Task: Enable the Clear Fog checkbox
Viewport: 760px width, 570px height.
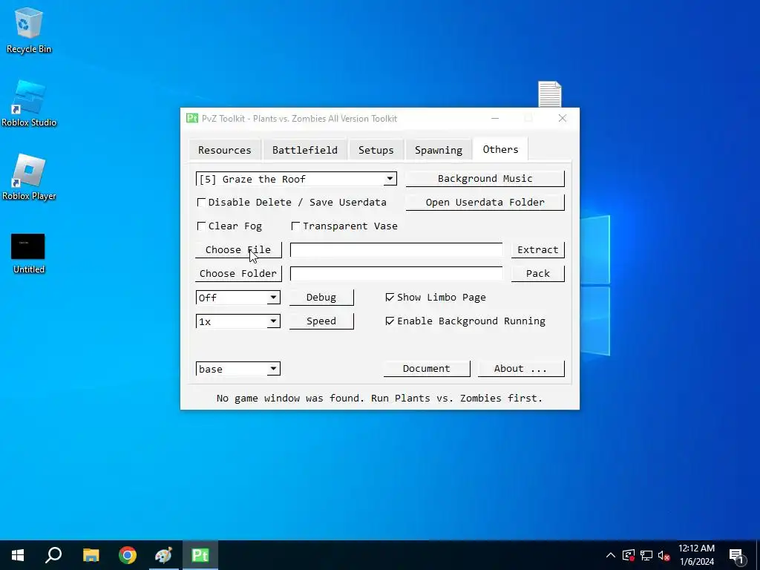Action: click(x=202, y=226)
